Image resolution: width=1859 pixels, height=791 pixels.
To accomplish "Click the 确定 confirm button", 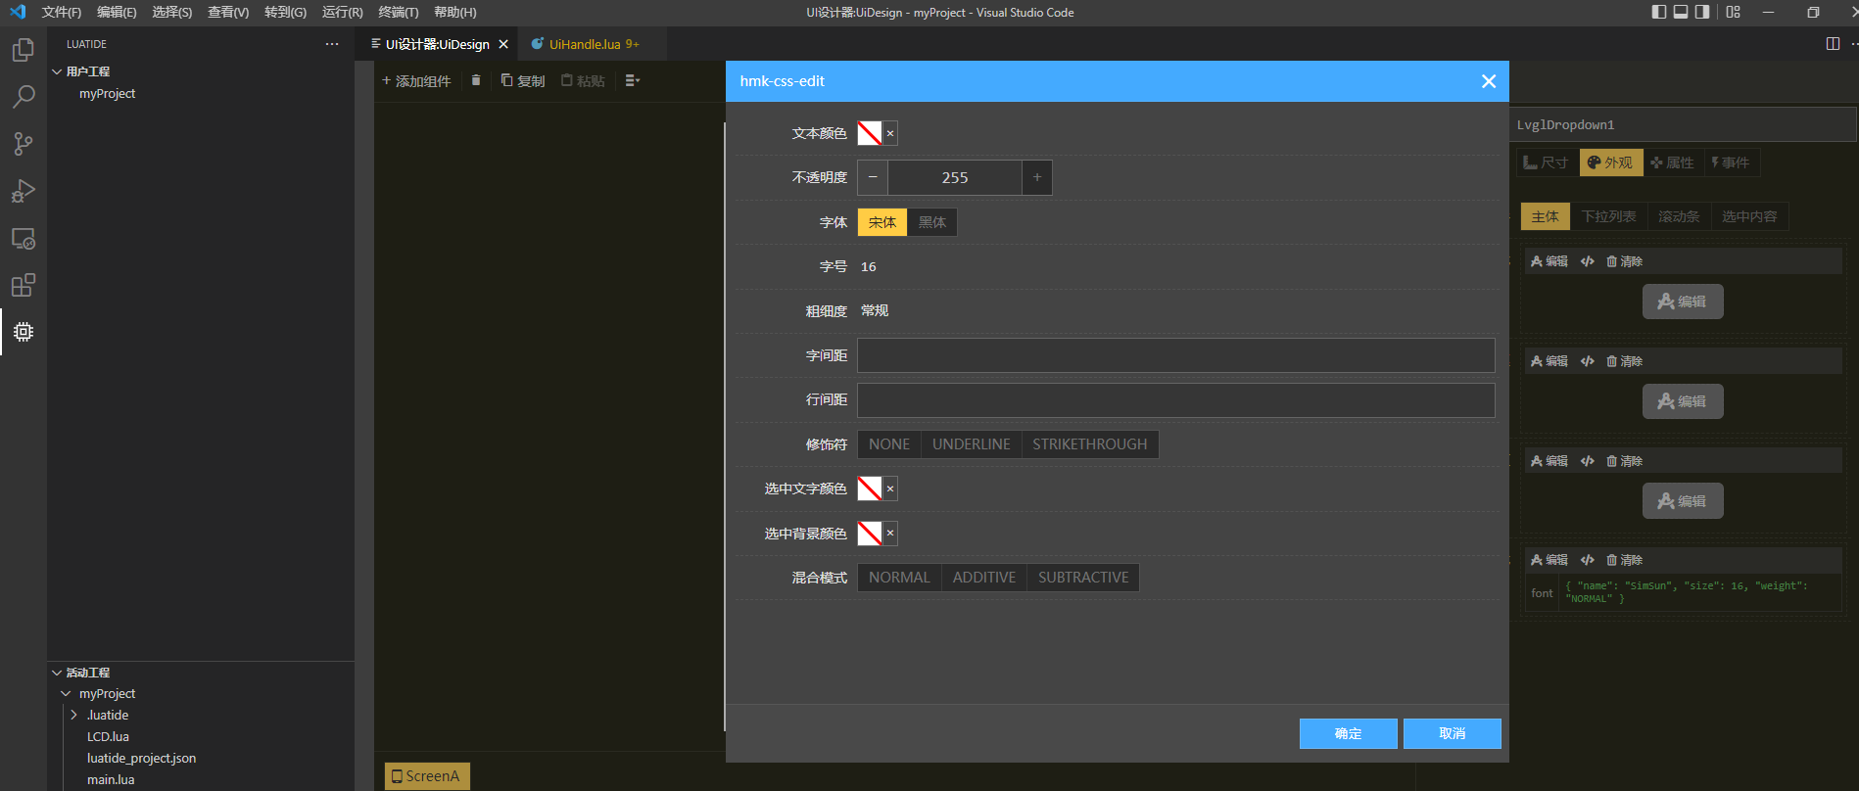I will point(1348,733).
